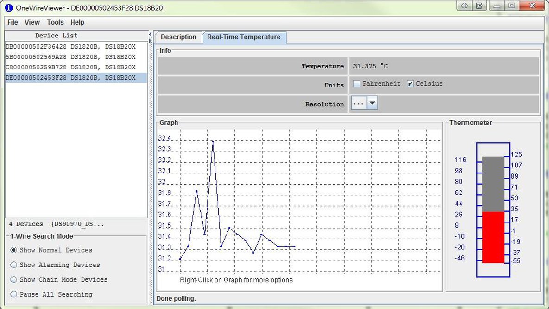Click the red thermometer level bar
The width and height of the screenshot is (549, 309).
(493, 237)
